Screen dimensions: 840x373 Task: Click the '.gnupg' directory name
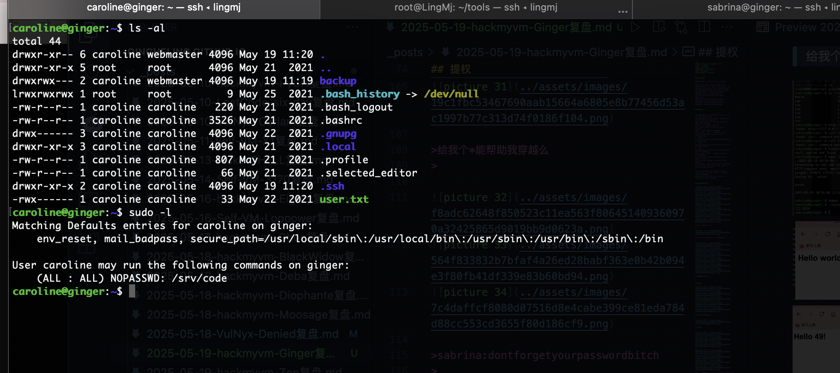[x=338, y=133]
